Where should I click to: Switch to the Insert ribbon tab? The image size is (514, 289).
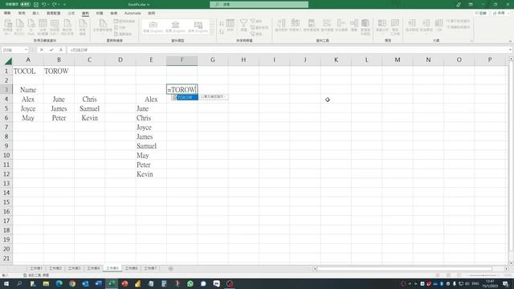35,13
